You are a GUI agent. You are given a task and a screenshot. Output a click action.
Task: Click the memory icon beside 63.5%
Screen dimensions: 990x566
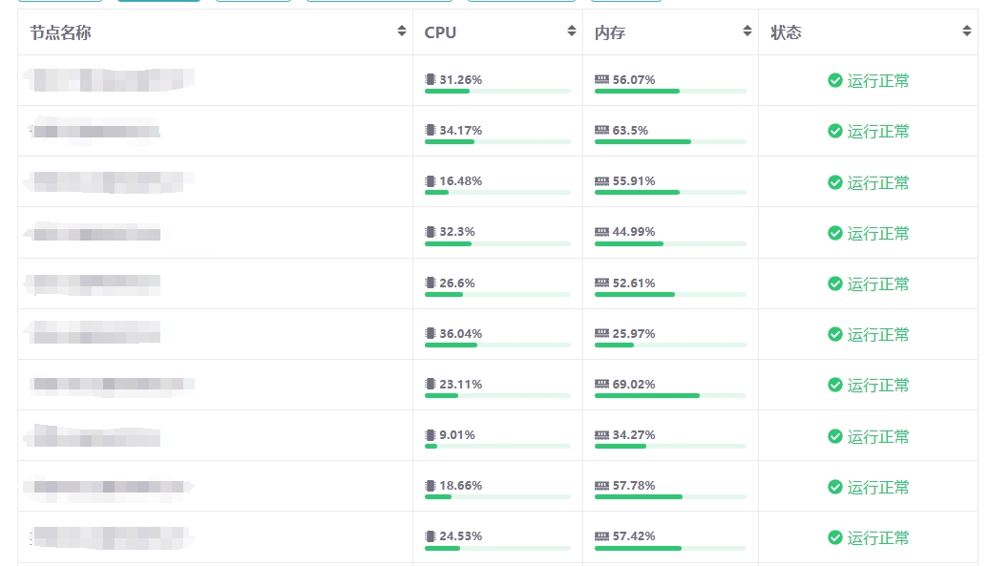coord(601,131)
